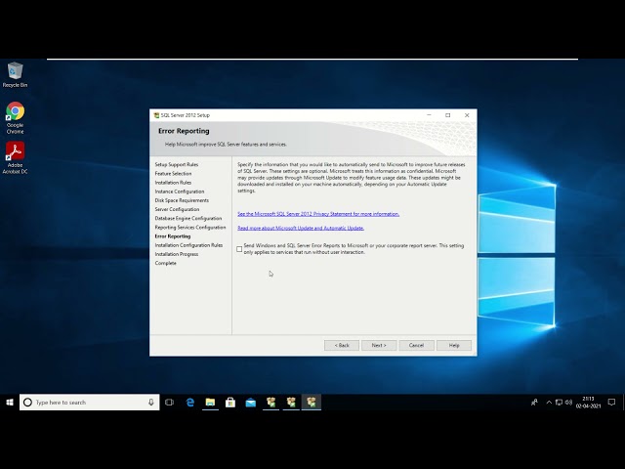
Task: Open Task View from the taskbar
Action: tap(169, 402)
